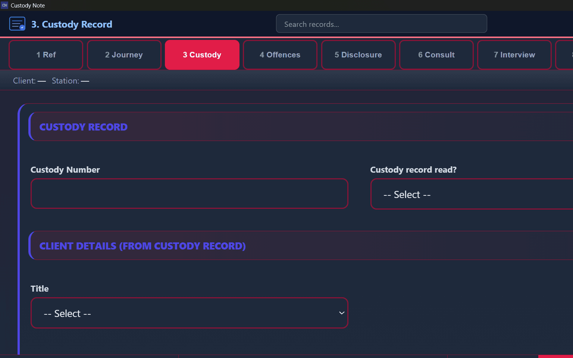
Task: Select the active 3 Custody tab
Action: tap(202, 55)
